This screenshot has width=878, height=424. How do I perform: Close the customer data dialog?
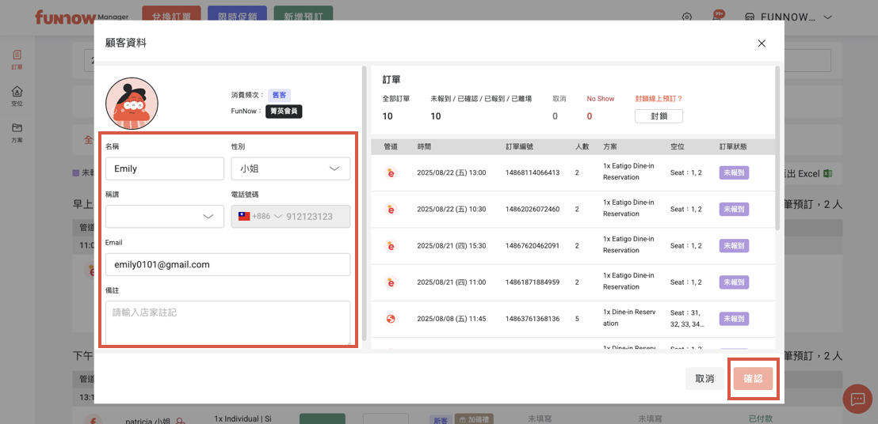point(762,44)
